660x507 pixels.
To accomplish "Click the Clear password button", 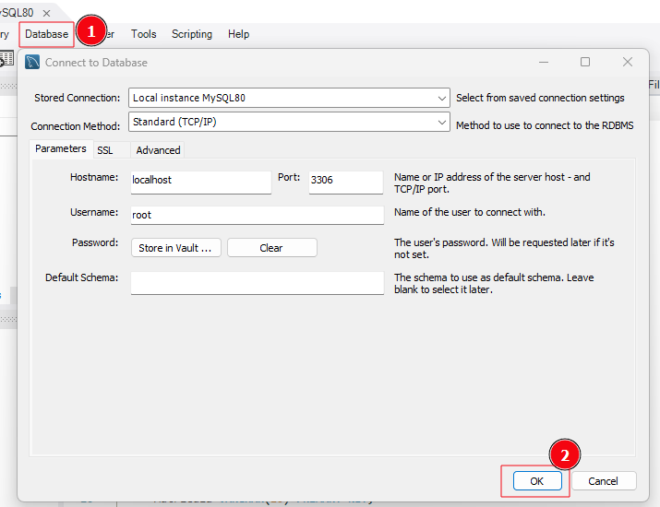I will click(272, 248).
